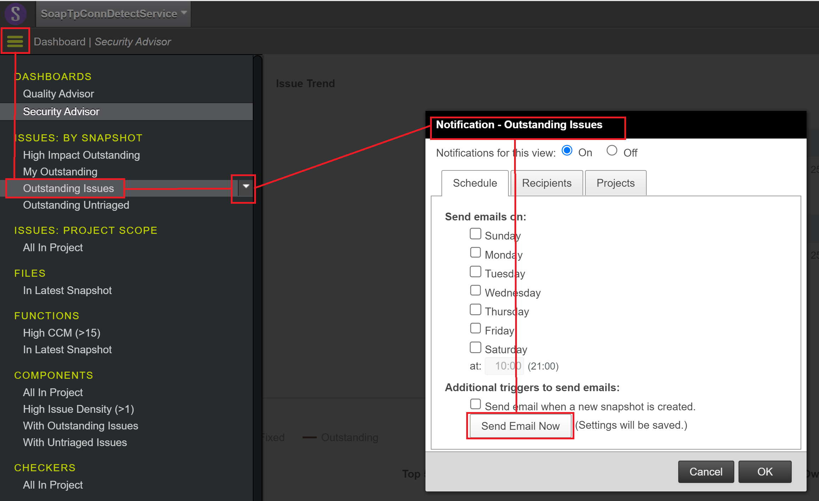Open In Latest Snapshot under Files
The width and height of the screenshot is (819, 501).
tap(67, 291)
